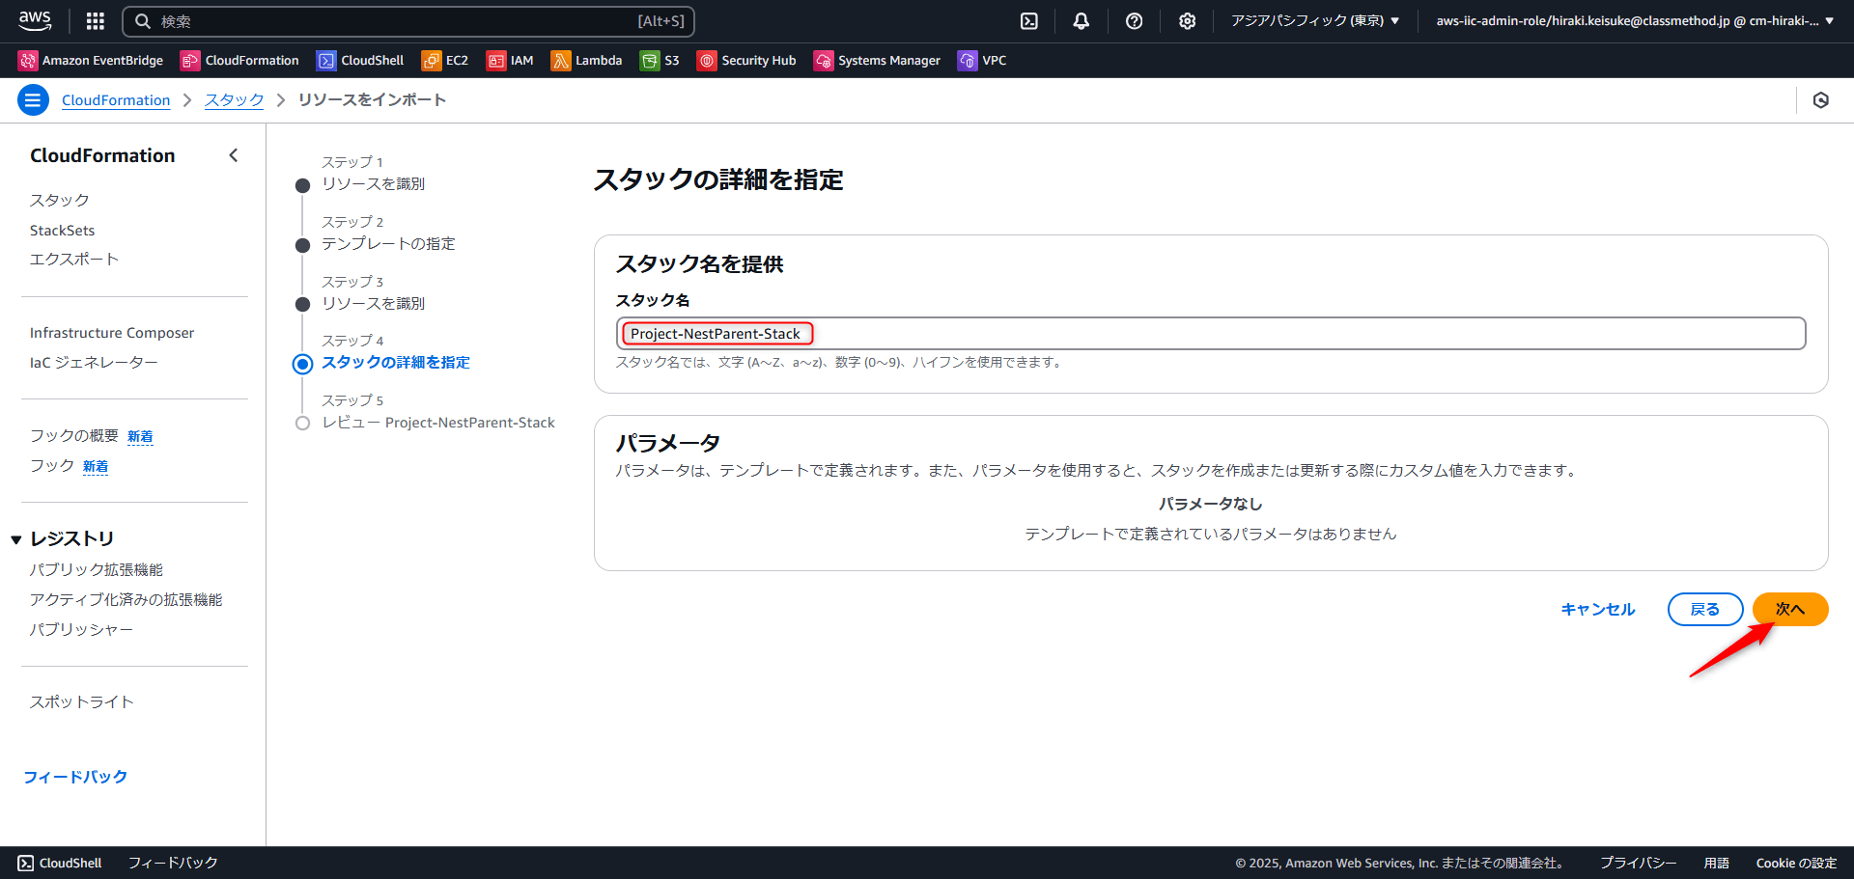The height and width of the screenshot is (879, 1854).
Task: Open スタック in the sidebar
Action: 59,200
